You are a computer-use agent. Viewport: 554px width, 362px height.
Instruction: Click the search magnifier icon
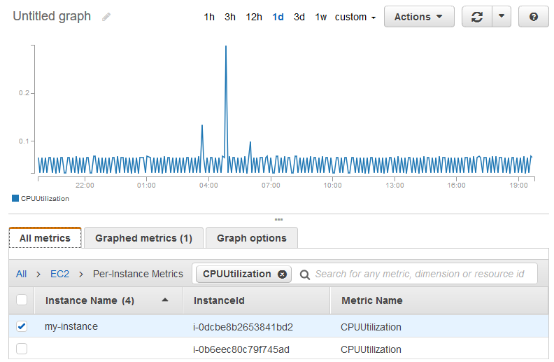point(305,274)
